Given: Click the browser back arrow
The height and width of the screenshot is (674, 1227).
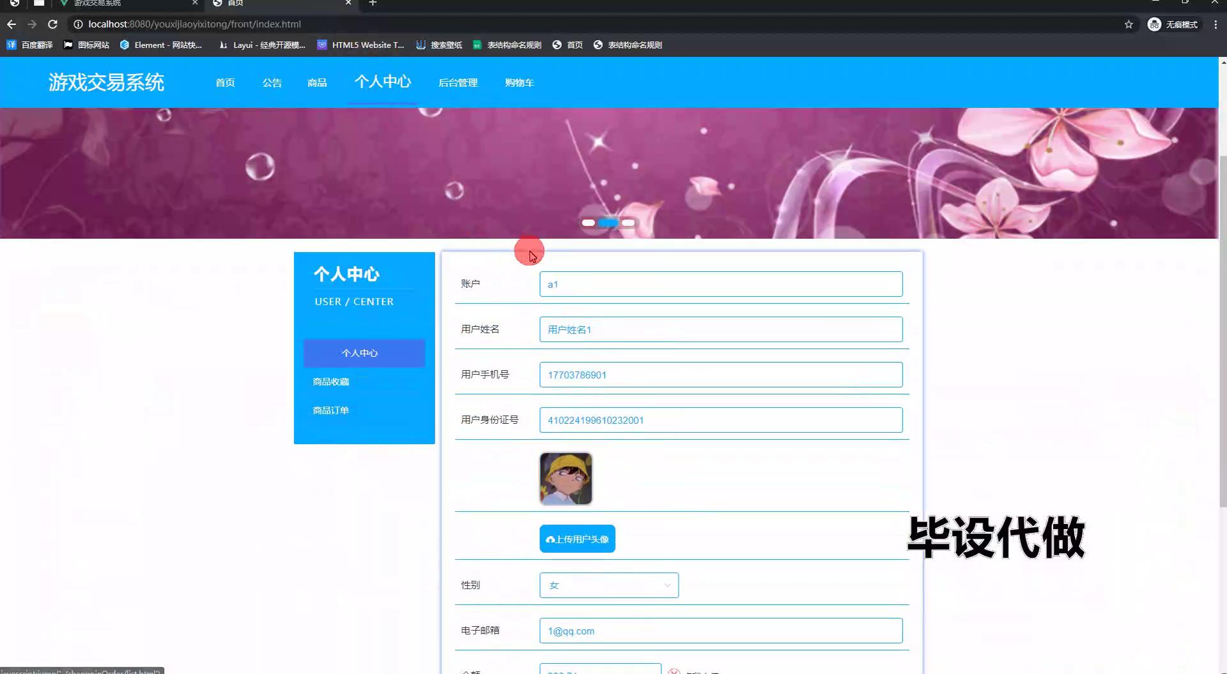Looking at the screenshot, I should pos(12,24).
